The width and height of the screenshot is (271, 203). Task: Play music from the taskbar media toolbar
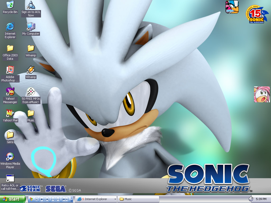coord(42,199)
